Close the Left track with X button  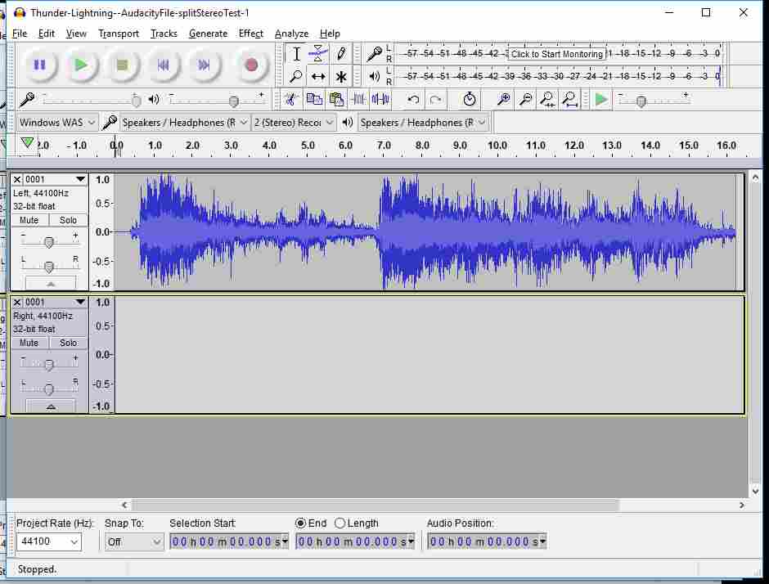pyautogui.click(x=17, y=179)
